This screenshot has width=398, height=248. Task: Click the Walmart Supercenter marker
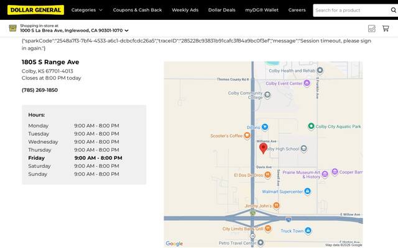click(x=307, y=191)
